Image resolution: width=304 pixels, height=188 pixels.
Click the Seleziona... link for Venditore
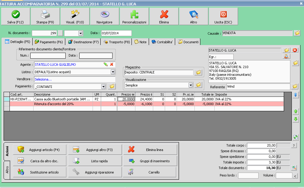point(43,79)
